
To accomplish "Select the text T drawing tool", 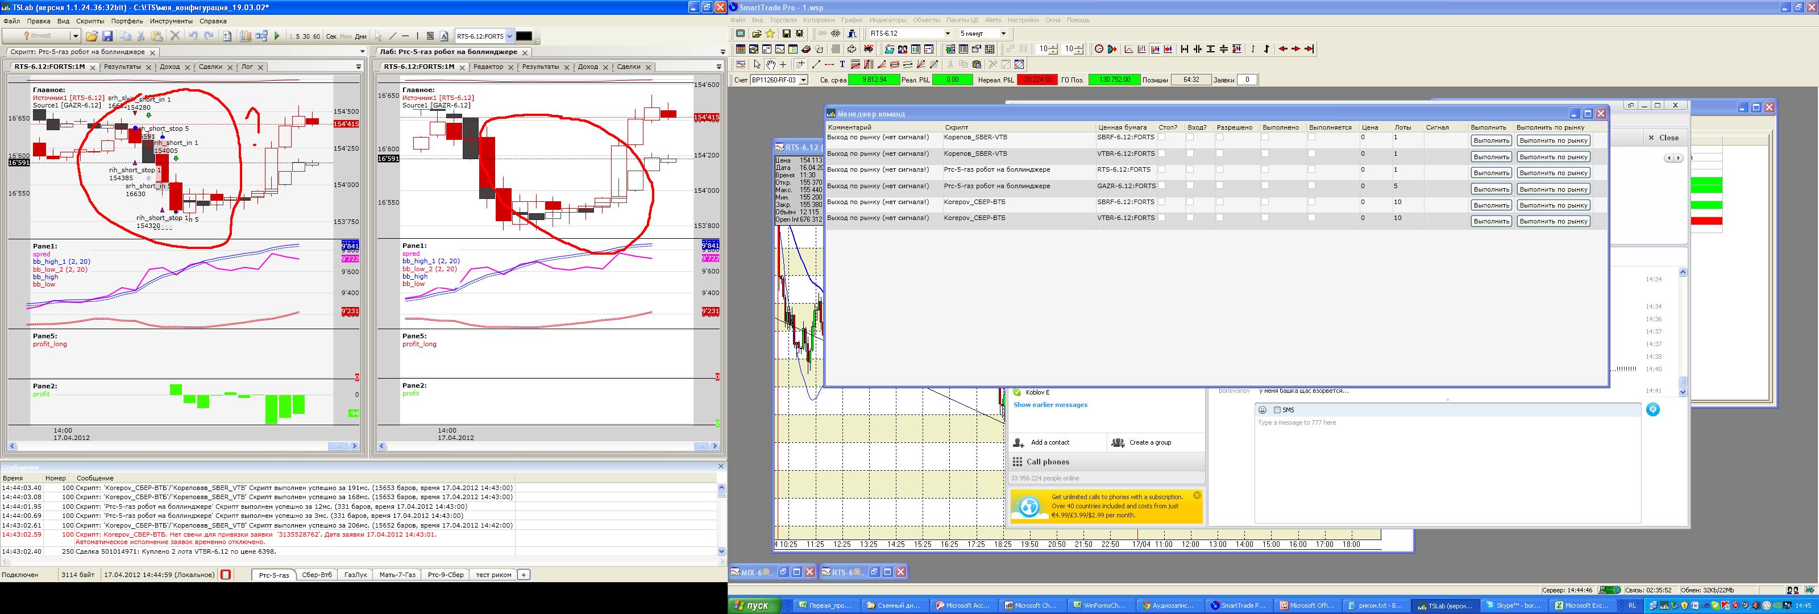I will pyautogui.click(x=842, y=64).
